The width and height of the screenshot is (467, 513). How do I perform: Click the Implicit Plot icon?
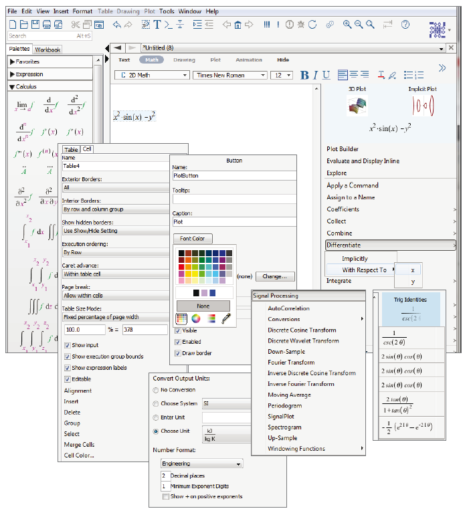[423, 106]
